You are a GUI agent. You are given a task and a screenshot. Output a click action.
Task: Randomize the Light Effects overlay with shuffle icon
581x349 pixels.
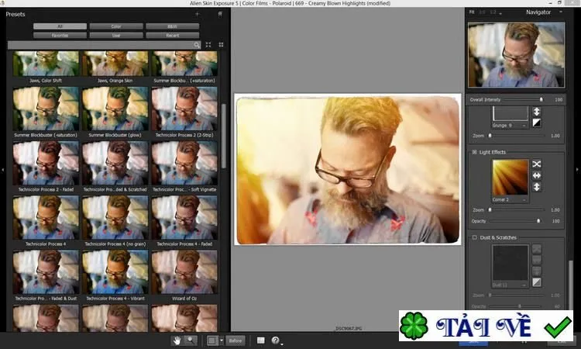click(x=537, y=164)
